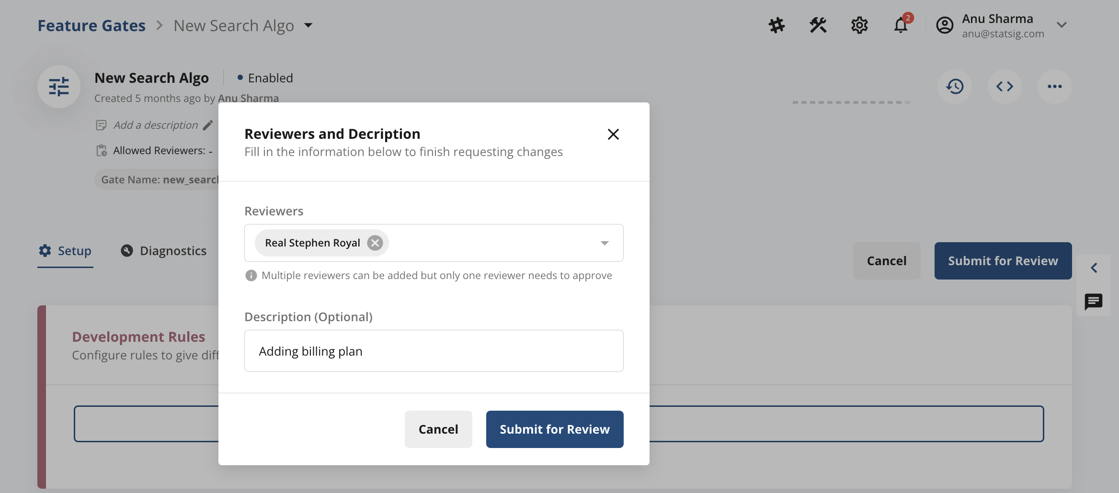Navigate back to Feature Gates
Screen dimensions: 1119x493
point(91,25)
